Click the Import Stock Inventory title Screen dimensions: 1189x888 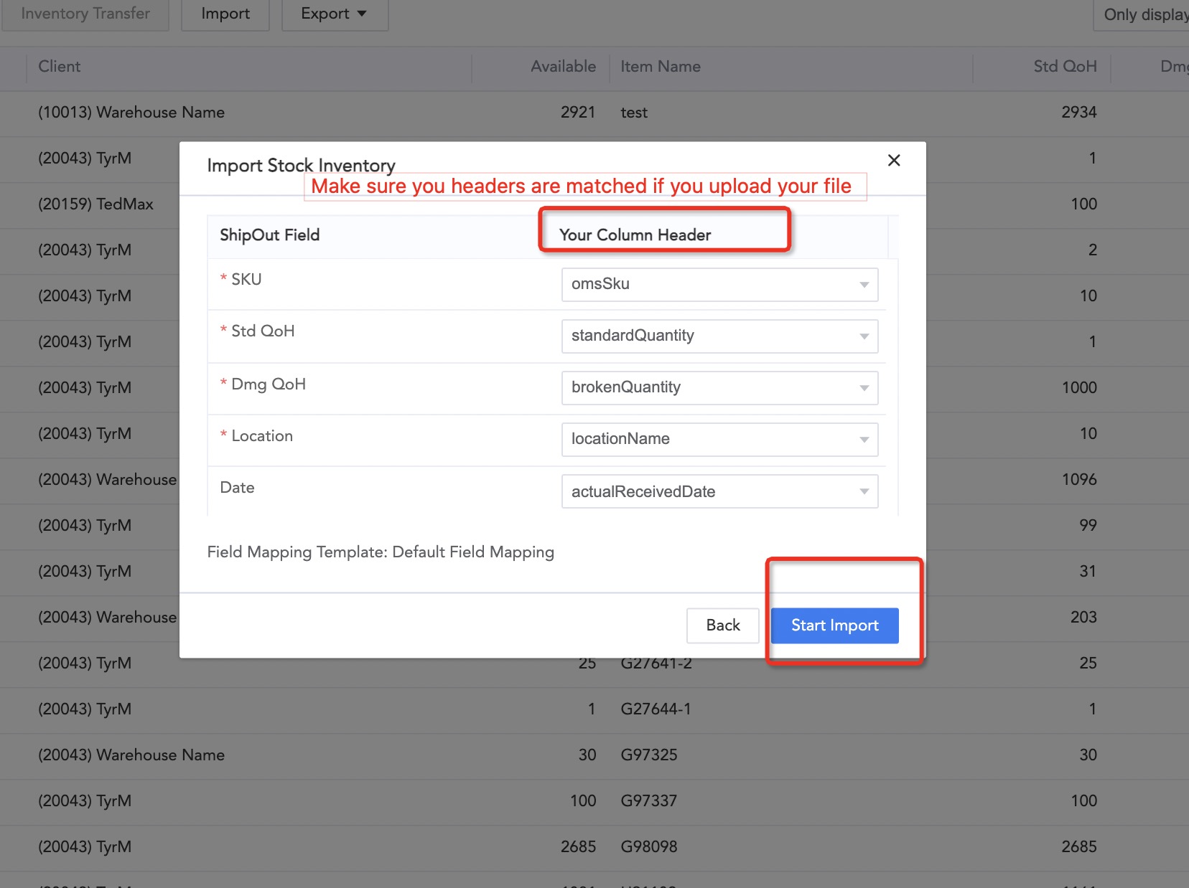point(301,166)
